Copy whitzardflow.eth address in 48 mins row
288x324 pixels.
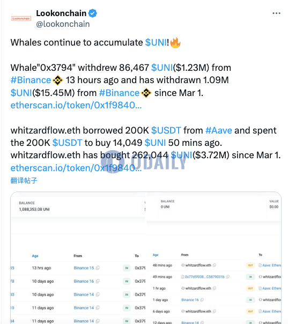[215, 265]
